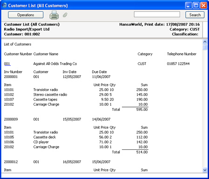Focus the search text field
The height and width of the screenshot is (179, 209).
[x=157, y=14]
